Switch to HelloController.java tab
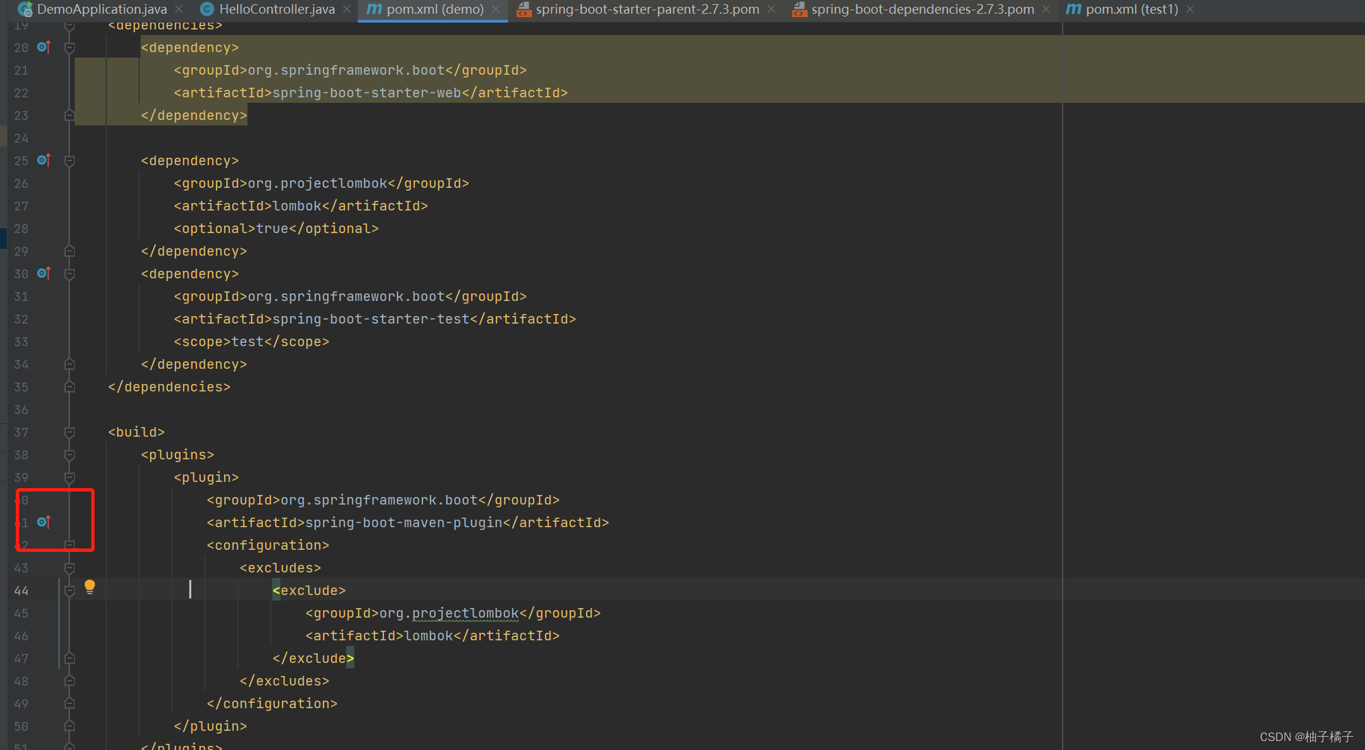 pos(276,9)
